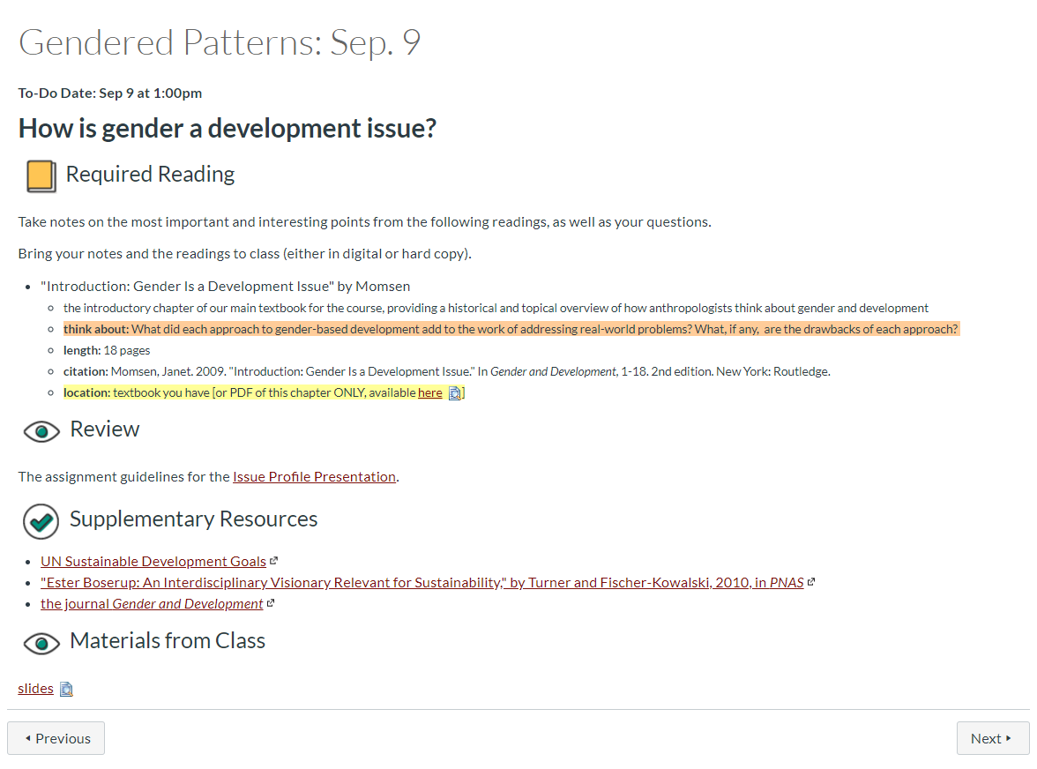Click the orange highlighted 'think about' text
This screenshot has width=1037, height=769.
511,329
